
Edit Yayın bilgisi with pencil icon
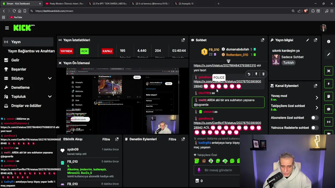pos(308,40)
